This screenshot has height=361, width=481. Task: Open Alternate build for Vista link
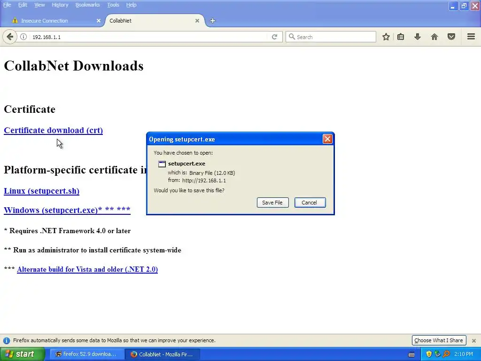[87, 269]
